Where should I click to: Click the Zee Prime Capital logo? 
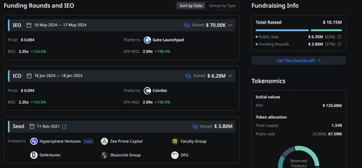pos(104,142)
